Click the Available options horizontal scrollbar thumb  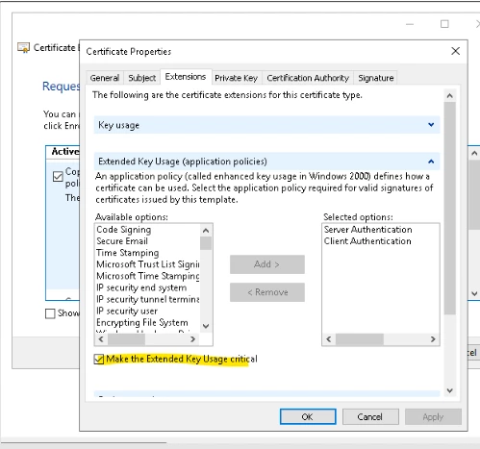click(x=126, y=339)
